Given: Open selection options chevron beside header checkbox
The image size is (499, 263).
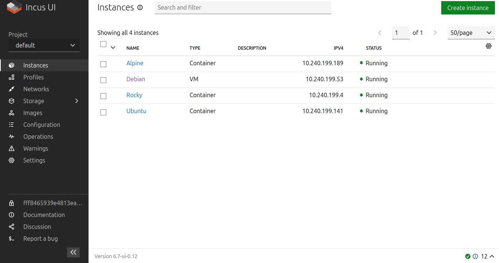Looking at the screenshot, I should click(x=113, y=47).
